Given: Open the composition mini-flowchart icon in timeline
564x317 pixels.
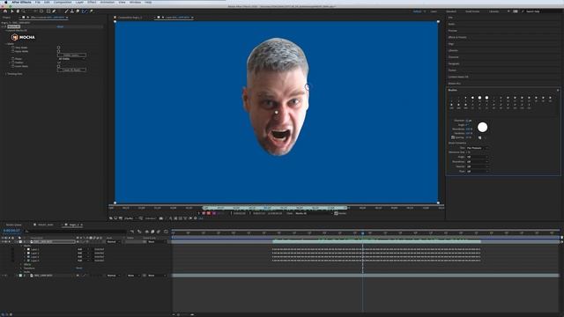Looking at the screenshot, I should [132, 232].
